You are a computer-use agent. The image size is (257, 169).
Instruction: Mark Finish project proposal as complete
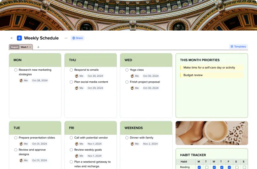[127, 82]
